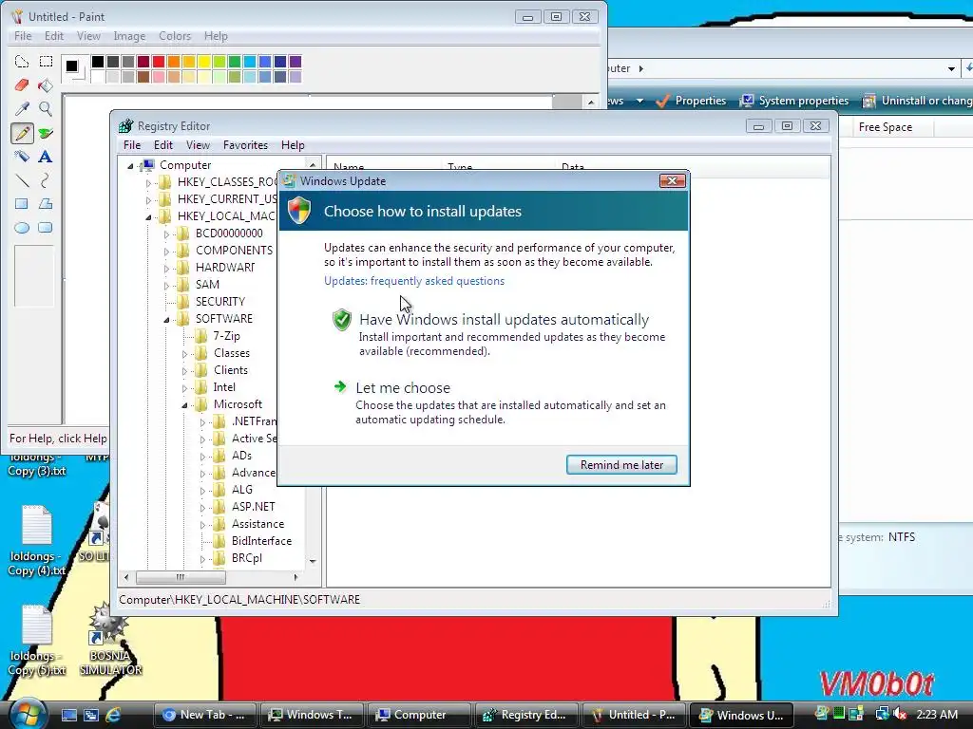Switch to New Tab taskbar button
The width and height of the screenshot is (973, 729).
click(204, 715)
